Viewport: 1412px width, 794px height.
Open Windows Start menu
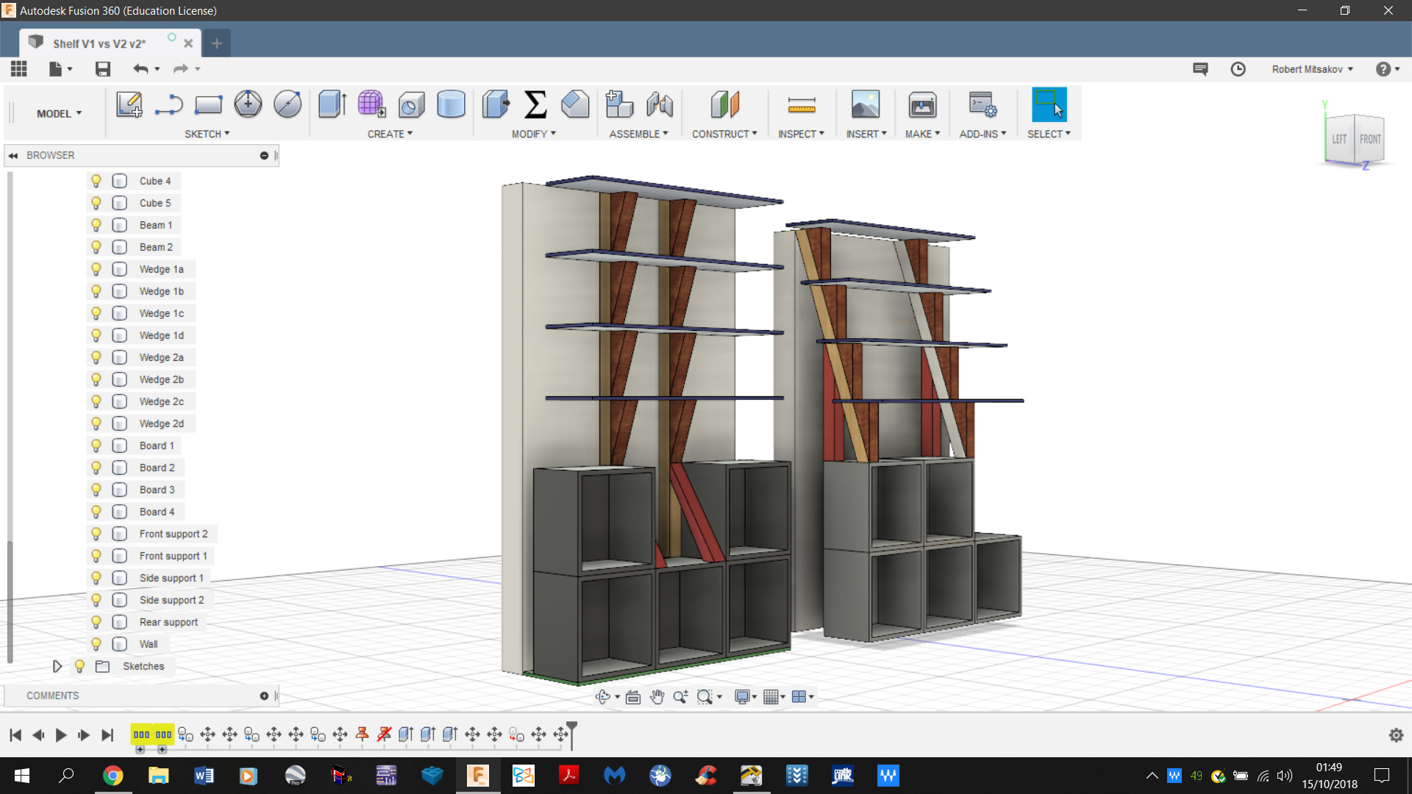[x=21, y=776]
